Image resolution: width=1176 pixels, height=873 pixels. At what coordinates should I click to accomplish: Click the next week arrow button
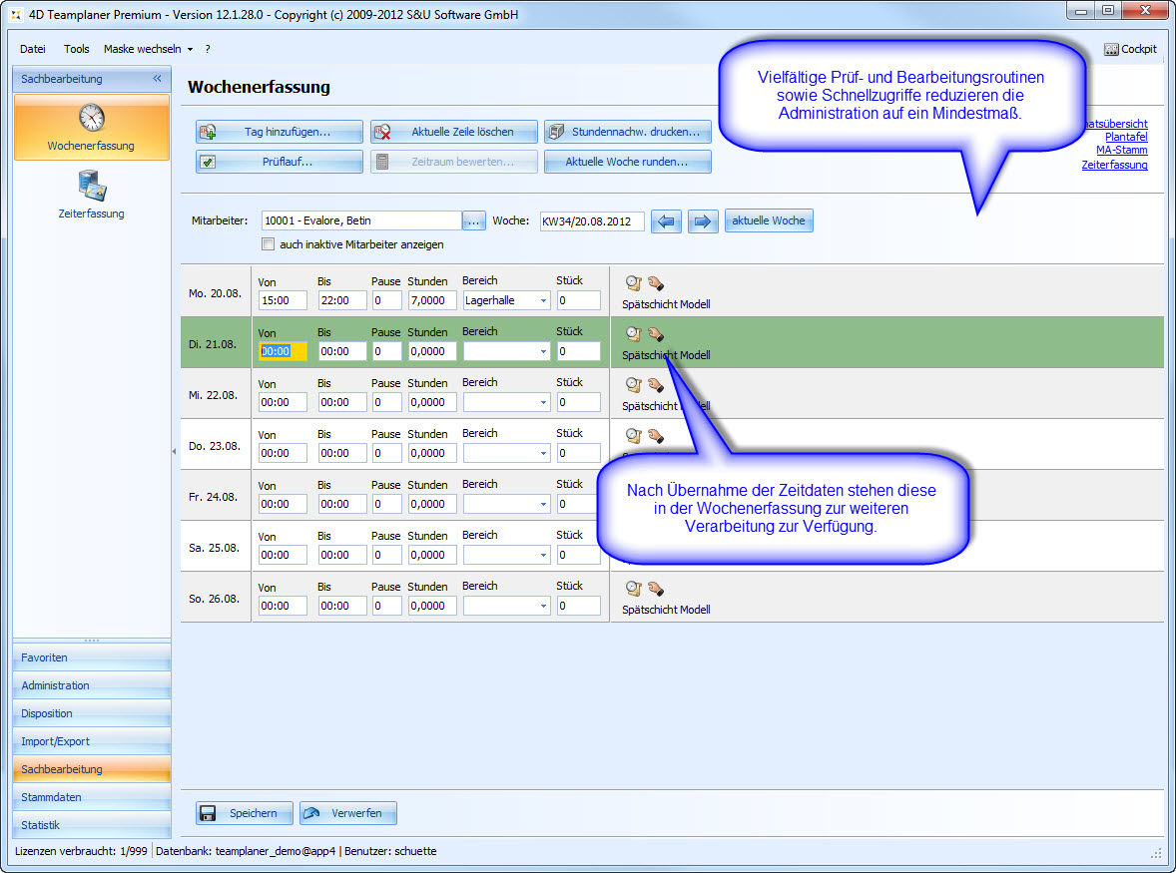click(x=703, y=221)
